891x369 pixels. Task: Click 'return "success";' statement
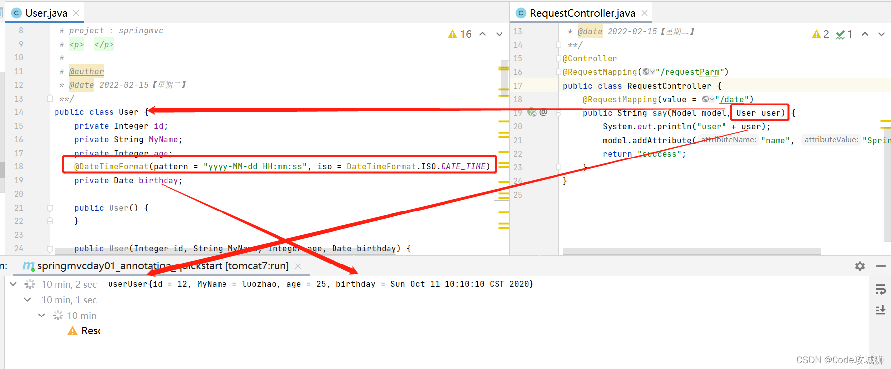pos(644,154)
